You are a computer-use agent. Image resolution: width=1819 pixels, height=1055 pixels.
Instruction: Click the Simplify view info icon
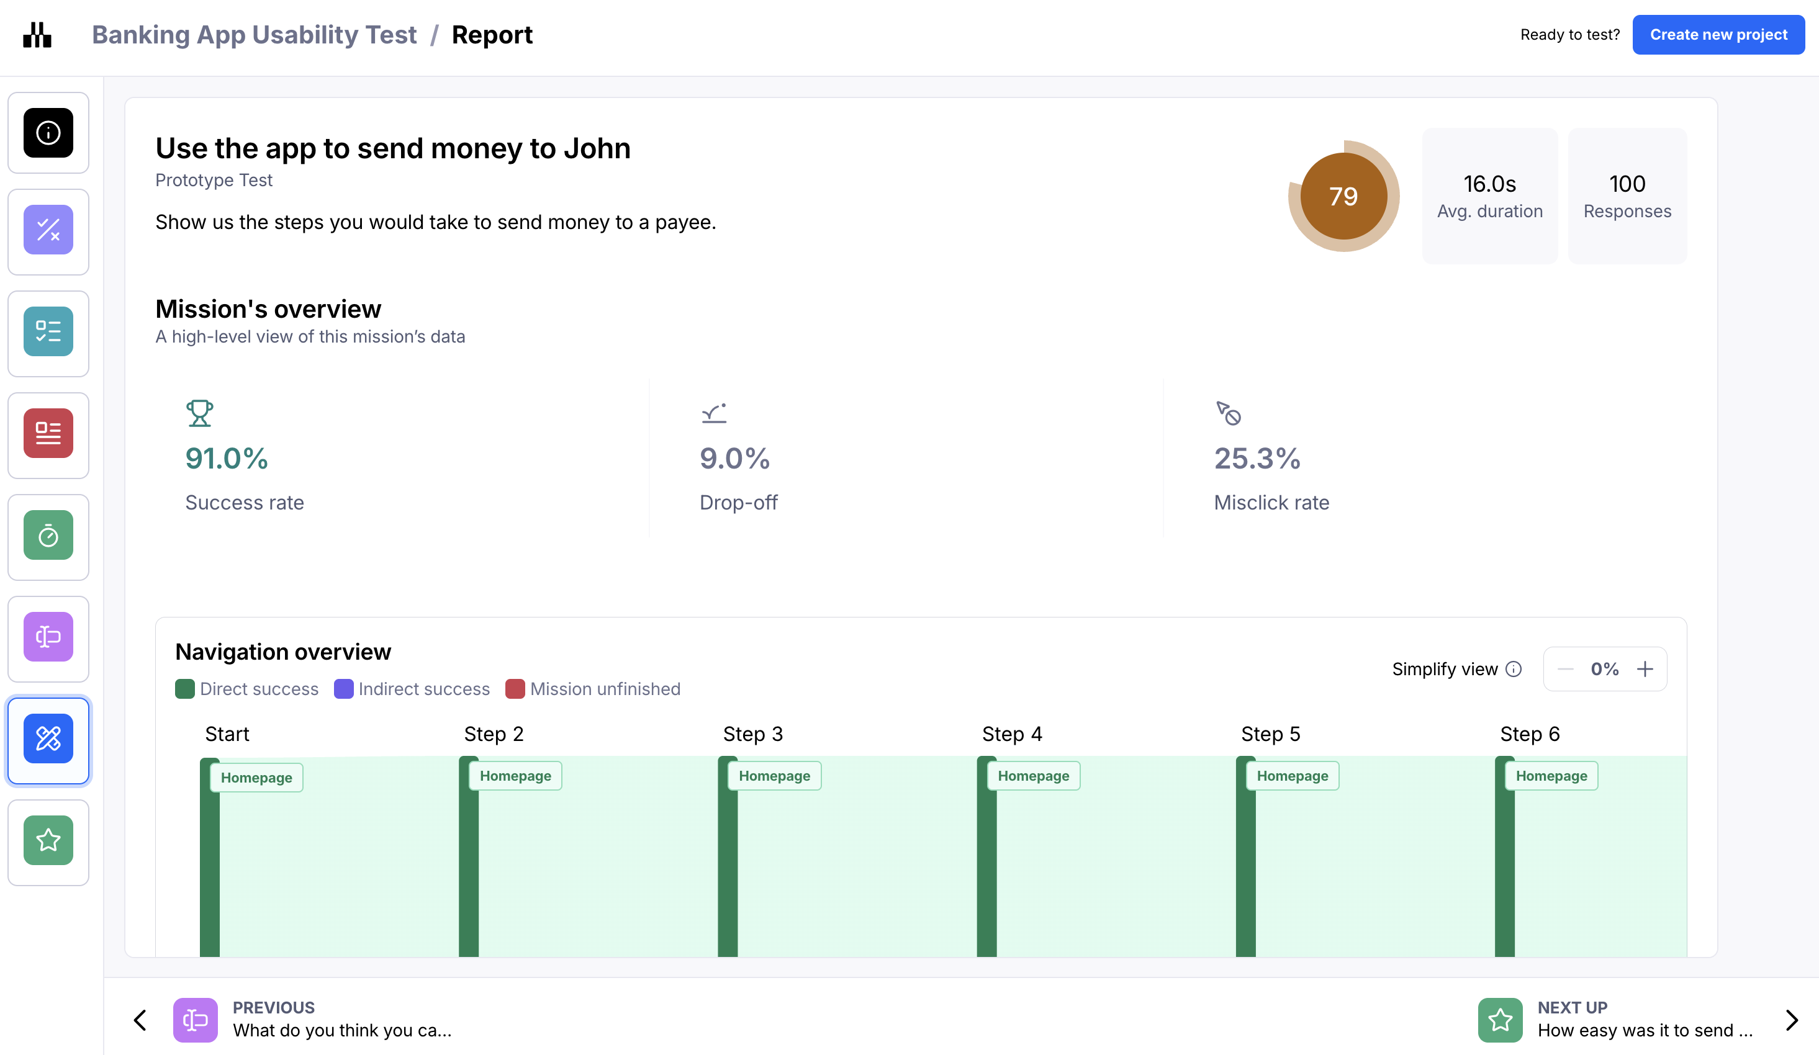pyautogui.click(x=1514, y=670)
